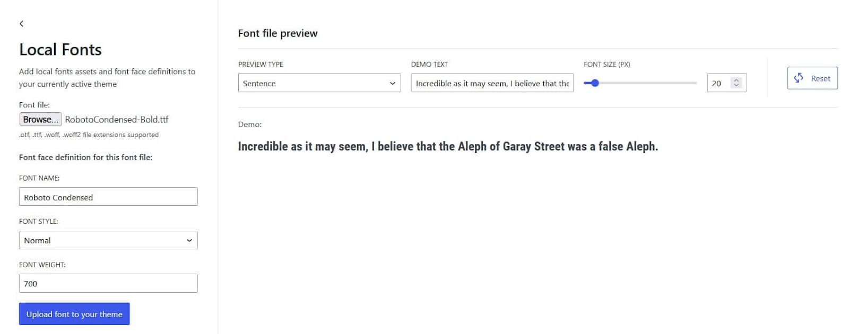This screenshot has width=849, height=334.
Task: Click the font size slider handle
Action: pyautogui.click(x=595, y=83)
